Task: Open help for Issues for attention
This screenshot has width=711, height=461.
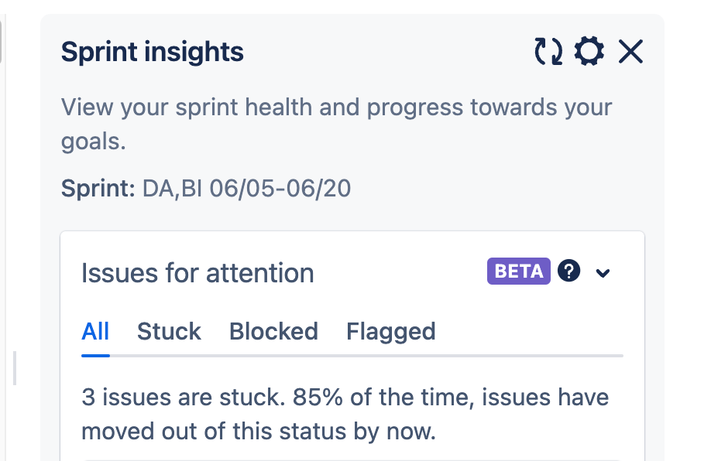Action: click(568, 271)
